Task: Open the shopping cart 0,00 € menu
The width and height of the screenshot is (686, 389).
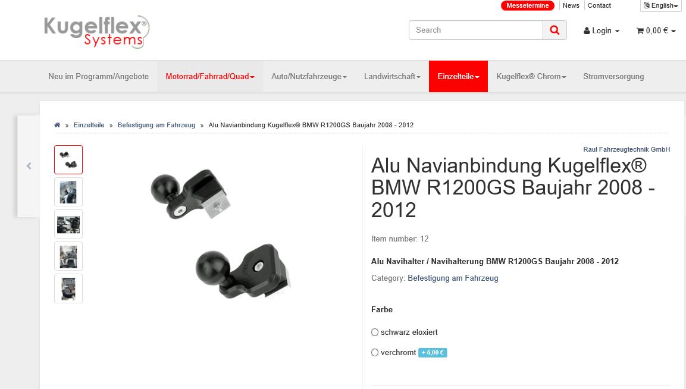Action: pos(656,30)
